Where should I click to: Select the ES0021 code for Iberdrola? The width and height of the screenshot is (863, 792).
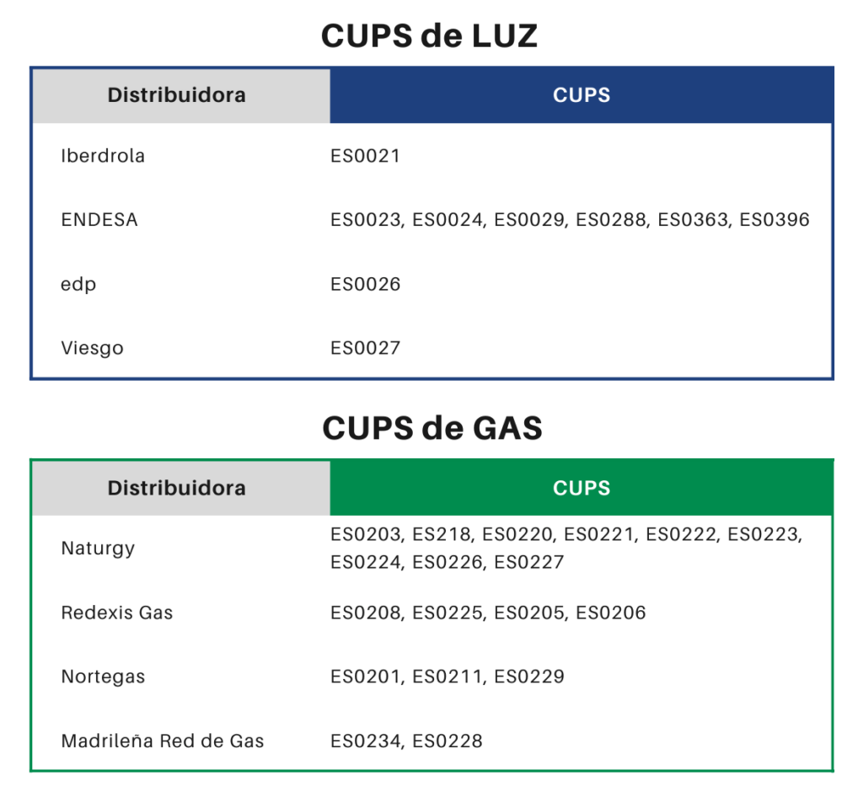[x=365, y=156]
